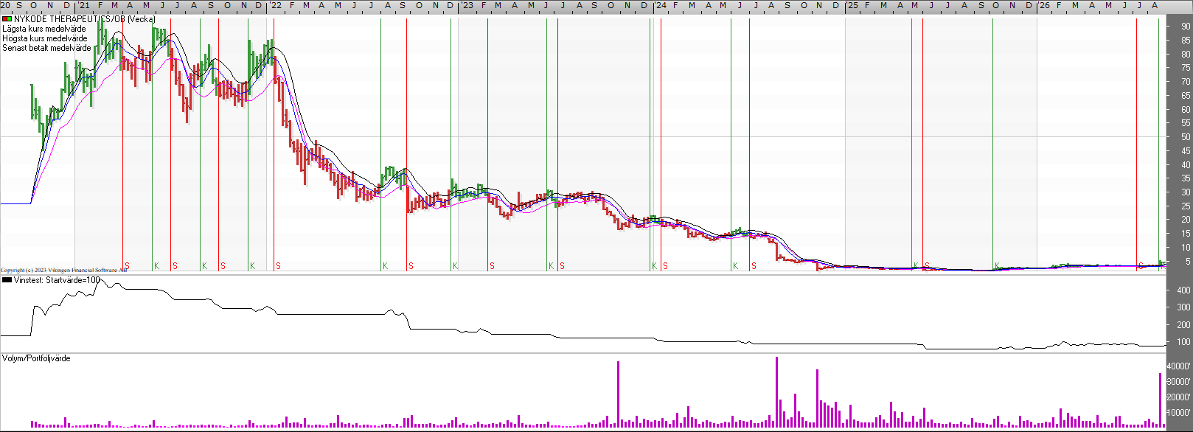Click the first sell marker S in March 2021
The width and height of the screenshot is (1193, 432).
click(x=127, y=266)
